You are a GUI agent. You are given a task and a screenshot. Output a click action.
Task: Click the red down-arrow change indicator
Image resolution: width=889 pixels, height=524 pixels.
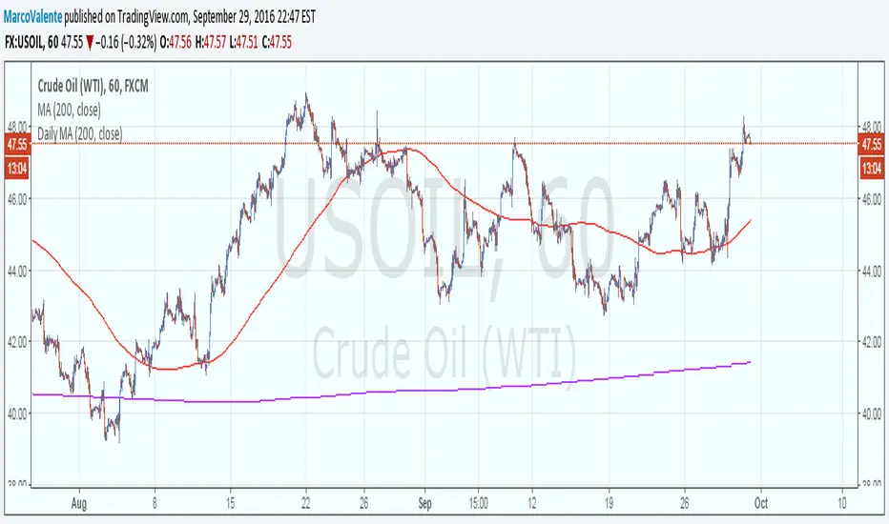click(x=90, y=43)
